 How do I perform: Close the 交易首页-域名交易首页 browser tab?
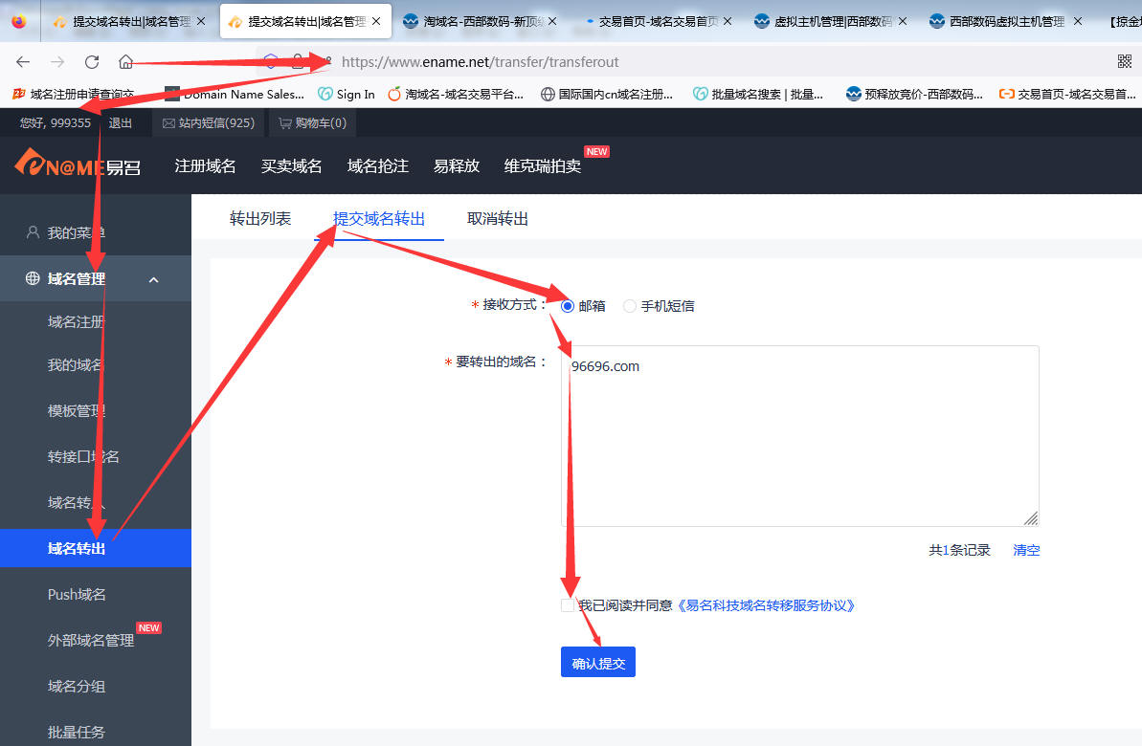pyautogui.click(x=727, y=22)
